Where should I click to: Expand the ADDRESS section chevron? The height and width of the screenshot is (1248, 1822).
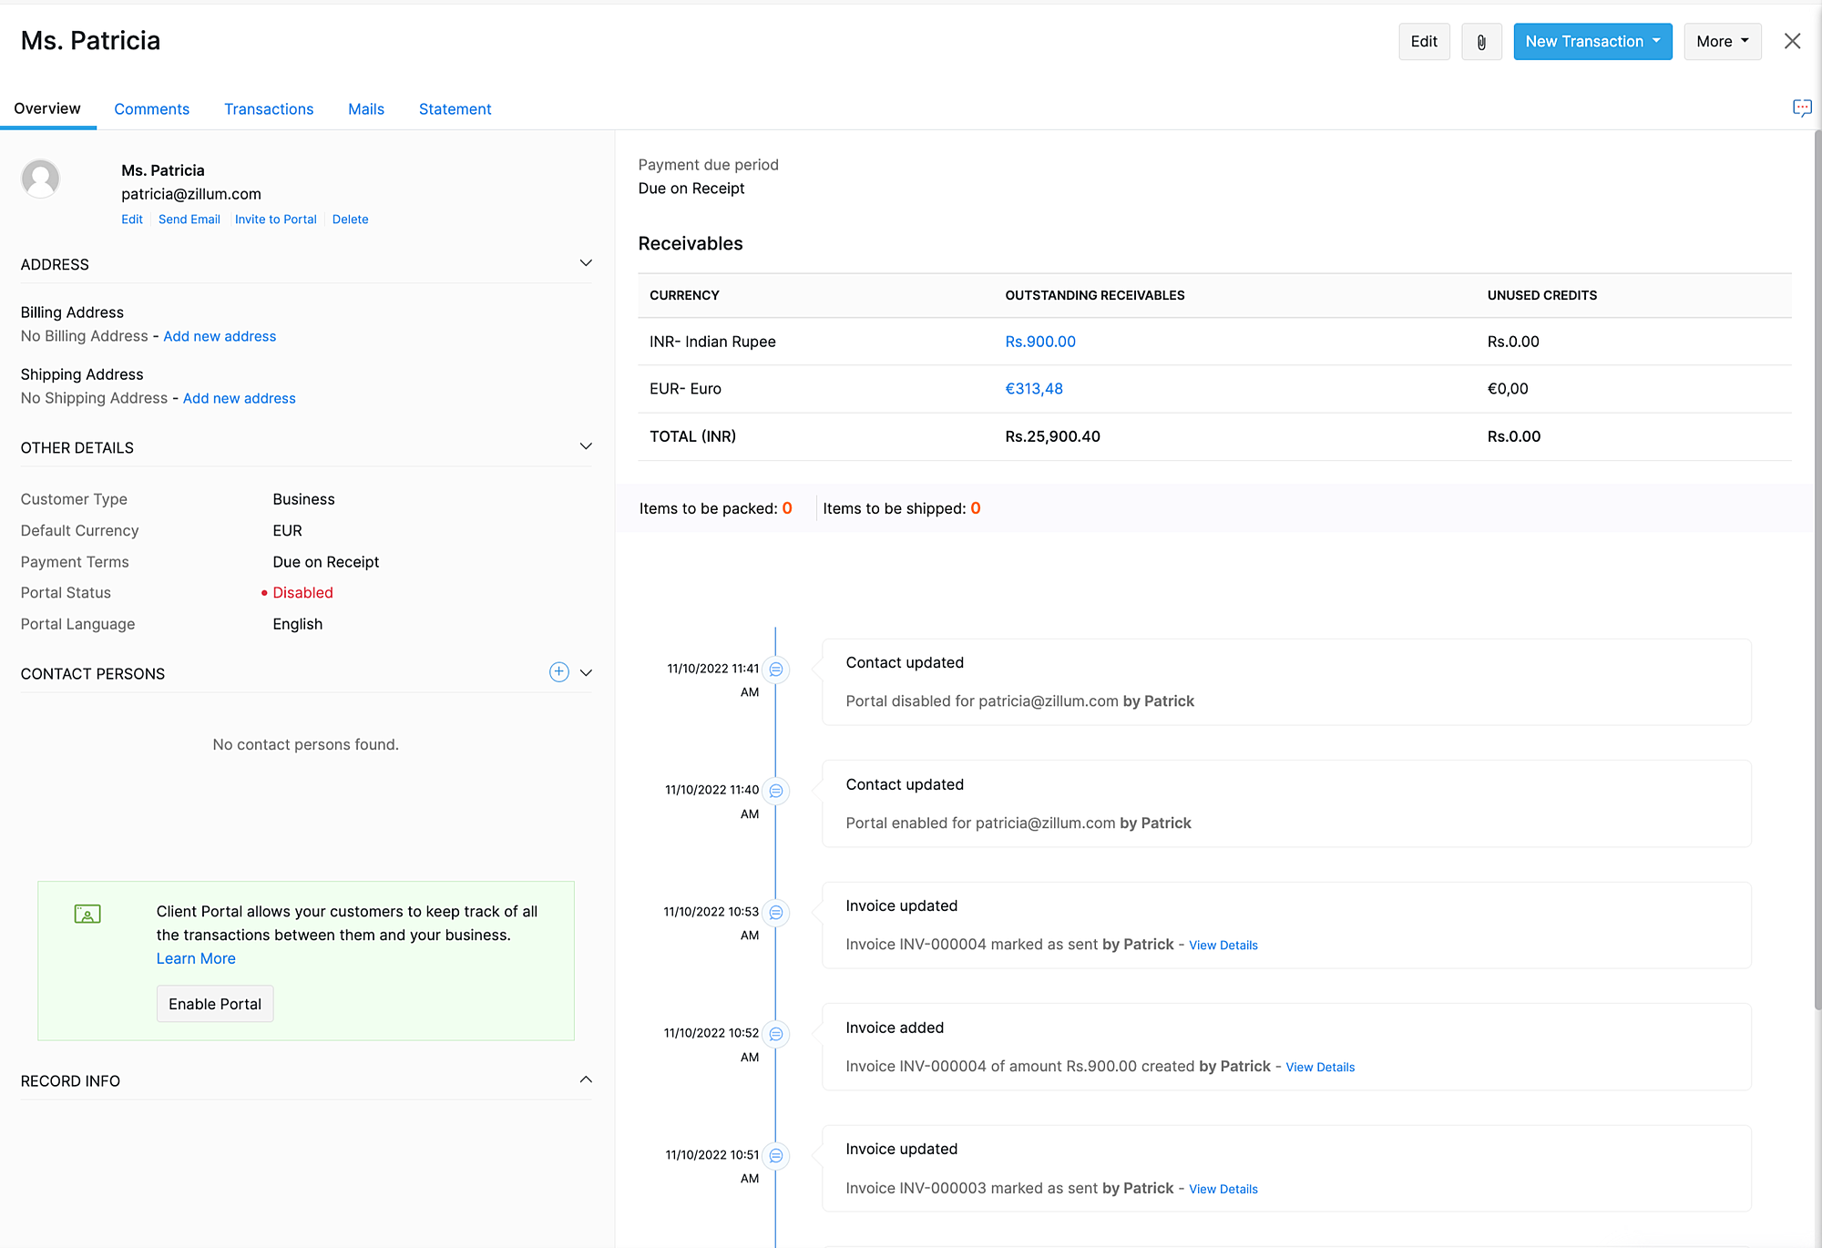click(587, 264)
